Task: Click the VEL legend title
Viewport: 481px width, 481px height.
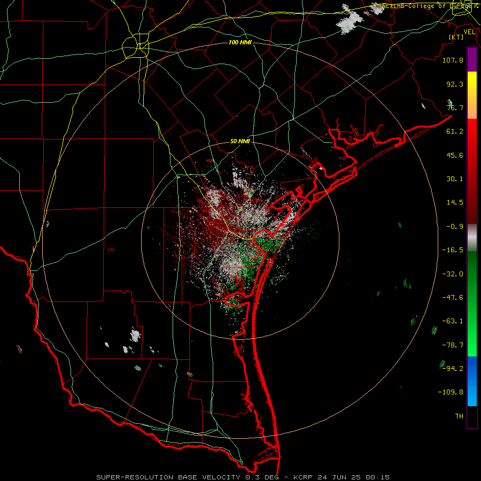Action: 469,32
